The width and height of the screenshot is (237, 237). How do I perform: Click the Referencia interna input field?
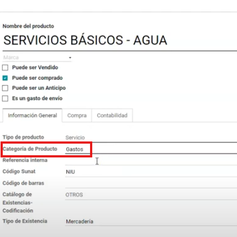pos(151,160)
